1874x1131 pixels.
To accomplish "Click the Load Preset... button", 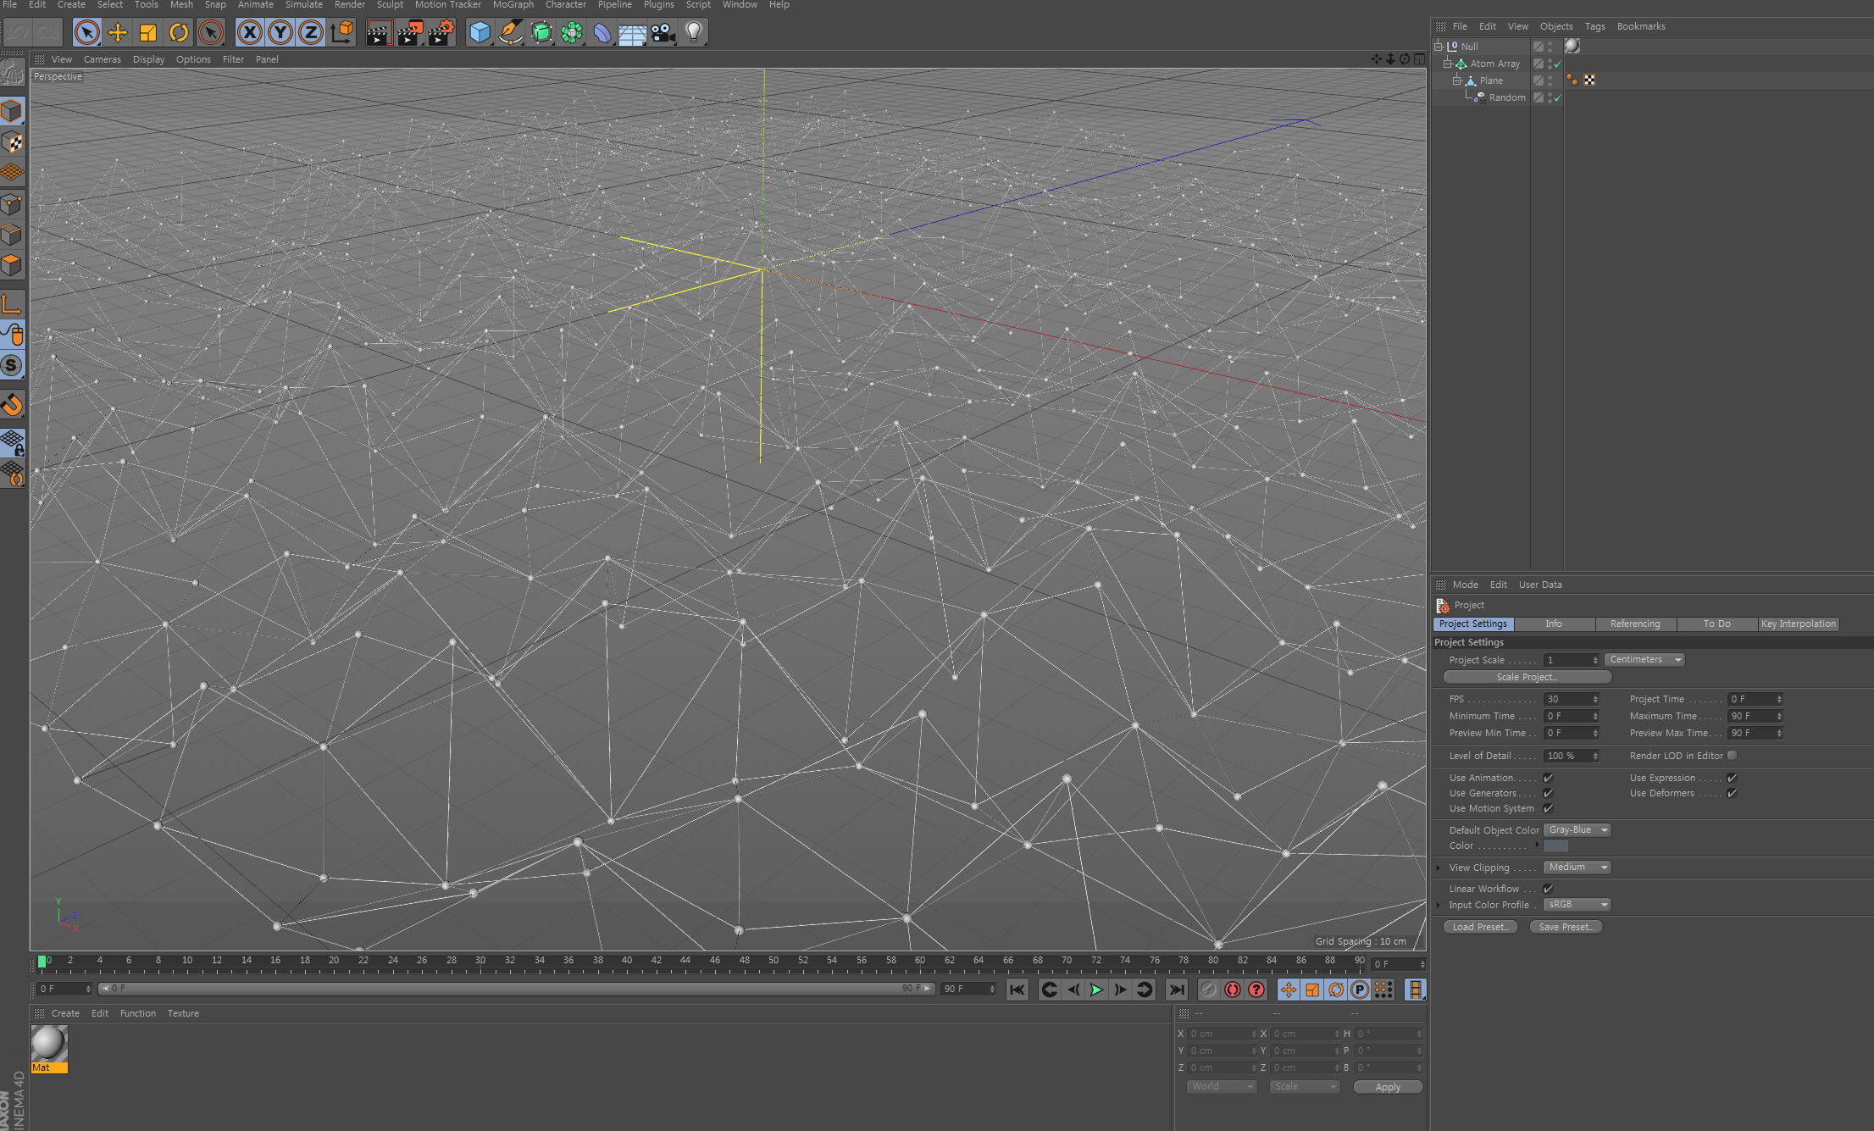I will pos(1480,927).
